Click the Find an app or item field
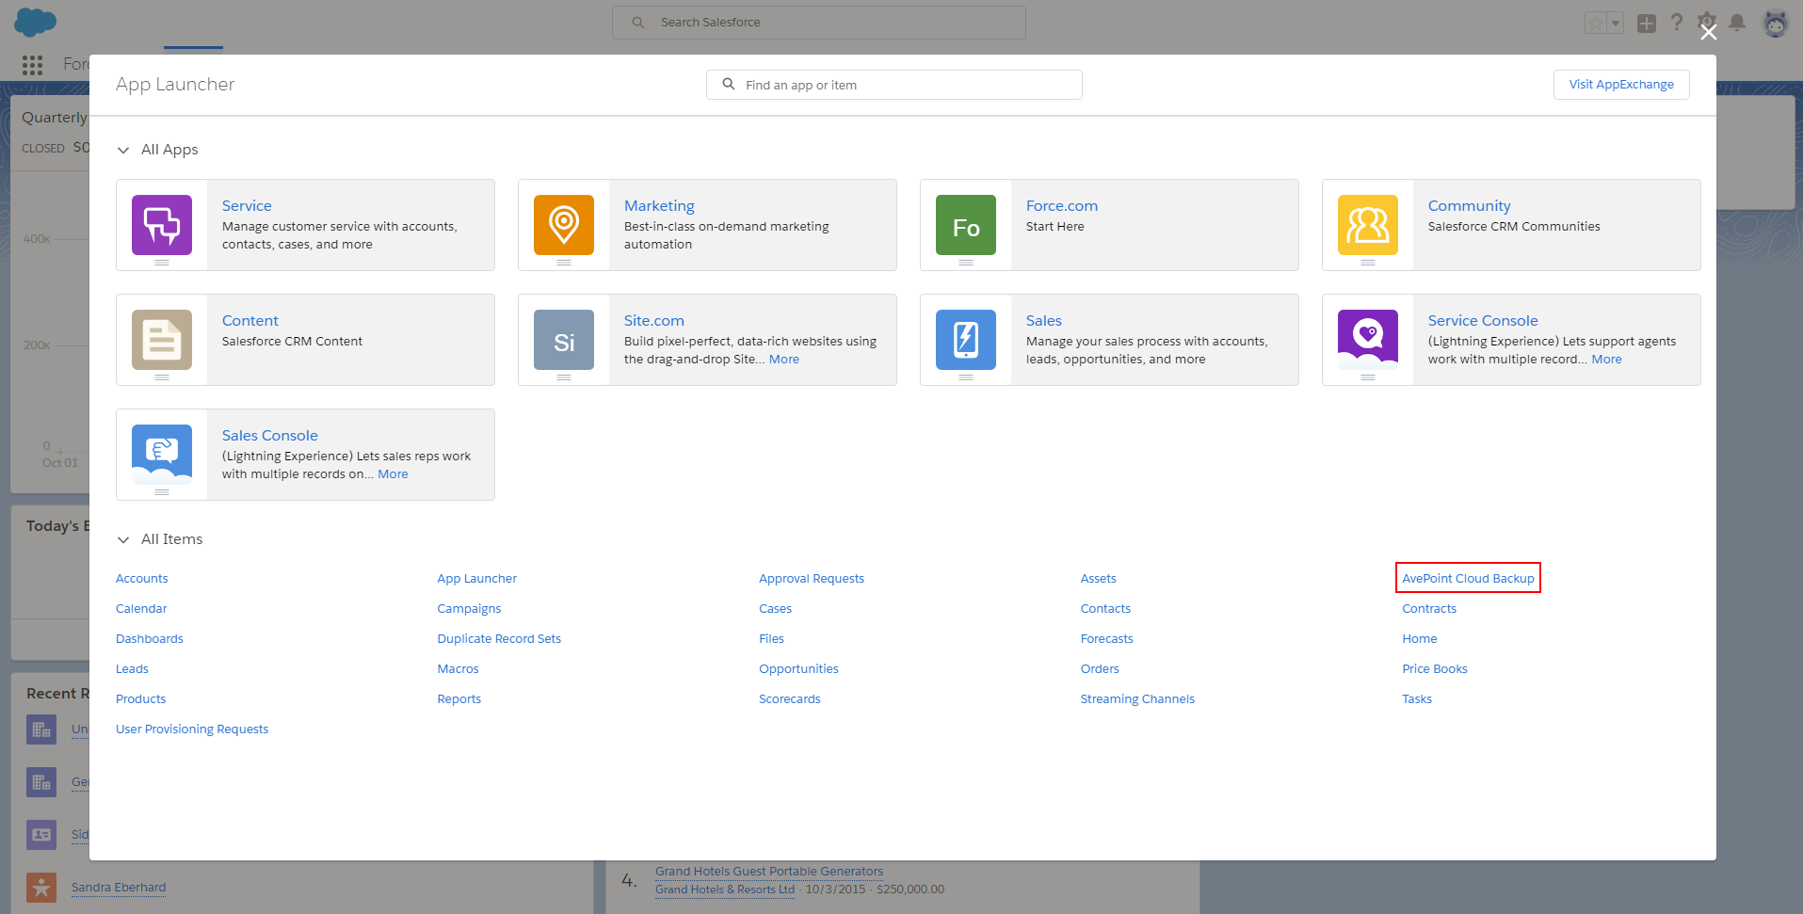 [893, 84]
